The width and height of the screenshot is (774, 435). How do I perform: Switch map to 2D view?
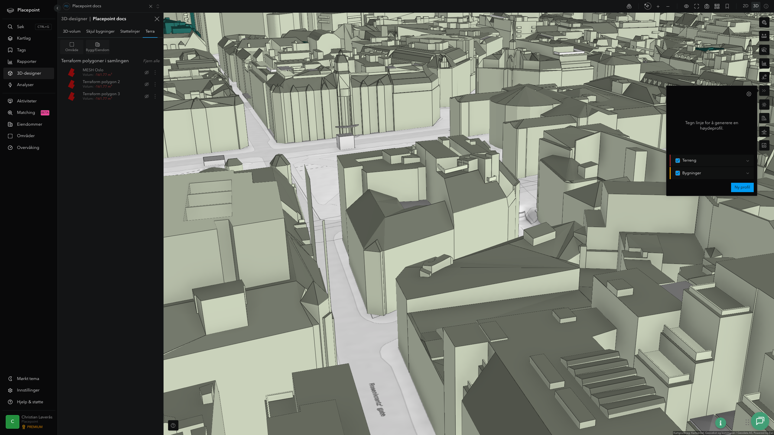click(x=746, y=6)
